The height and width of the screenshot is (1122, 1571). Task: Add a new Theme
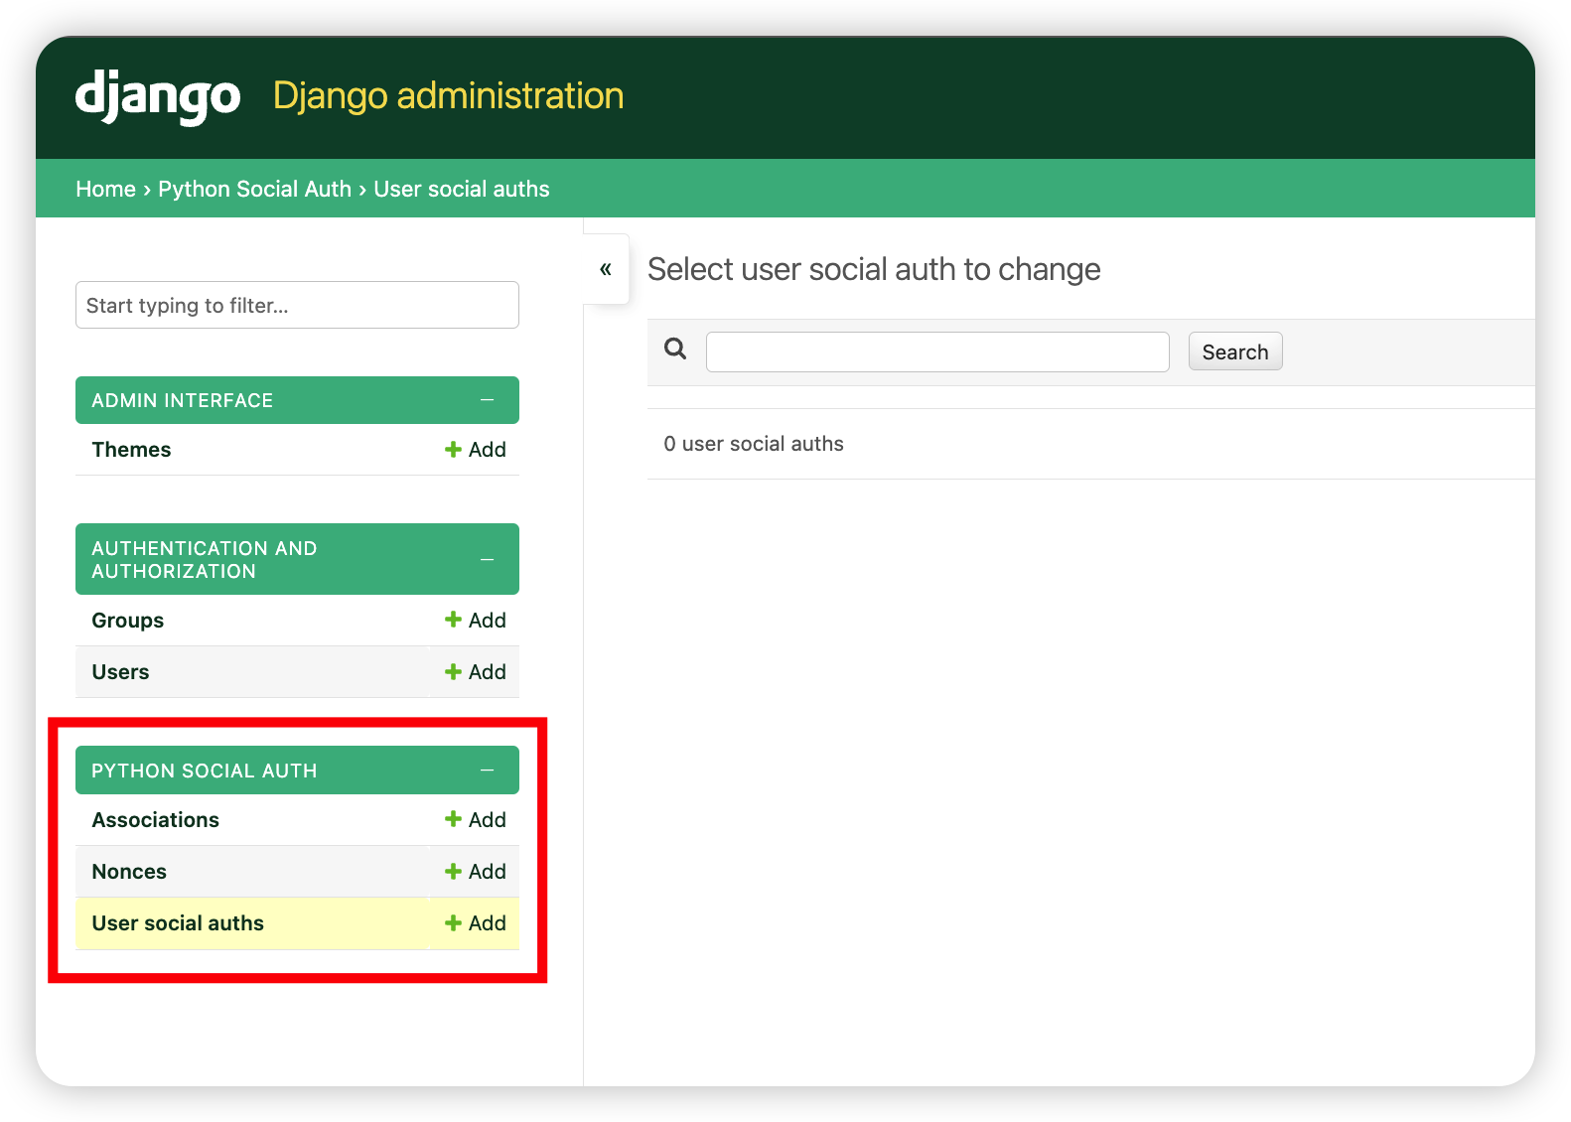[x=475, y=450]
